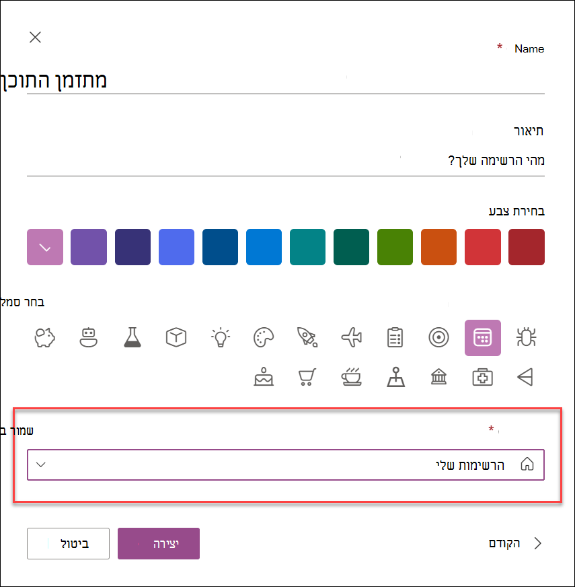
Task: Click the description field 'מהי הרשימה שלך?'
Action: tap(286, 161)
